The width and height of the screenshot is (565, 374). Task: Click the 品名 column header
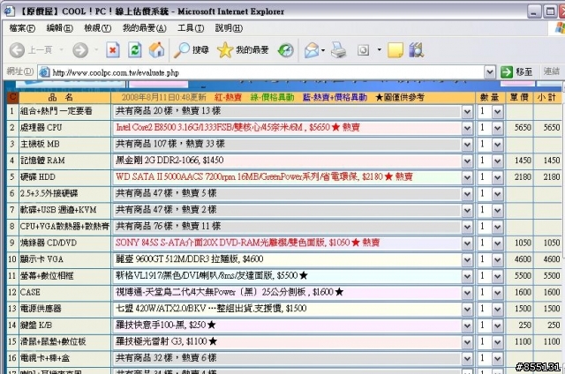pyautogui.click(x=64, y=98)
